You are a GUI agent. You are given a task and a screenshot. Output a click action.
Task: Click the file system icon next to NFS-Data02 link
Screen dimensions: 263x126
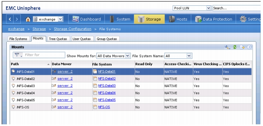(95, 79)
